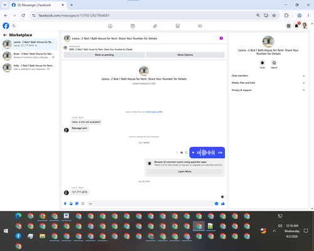React to the voice message with emoji
Screen dimensions: 314x251
(x=186, y=152)
